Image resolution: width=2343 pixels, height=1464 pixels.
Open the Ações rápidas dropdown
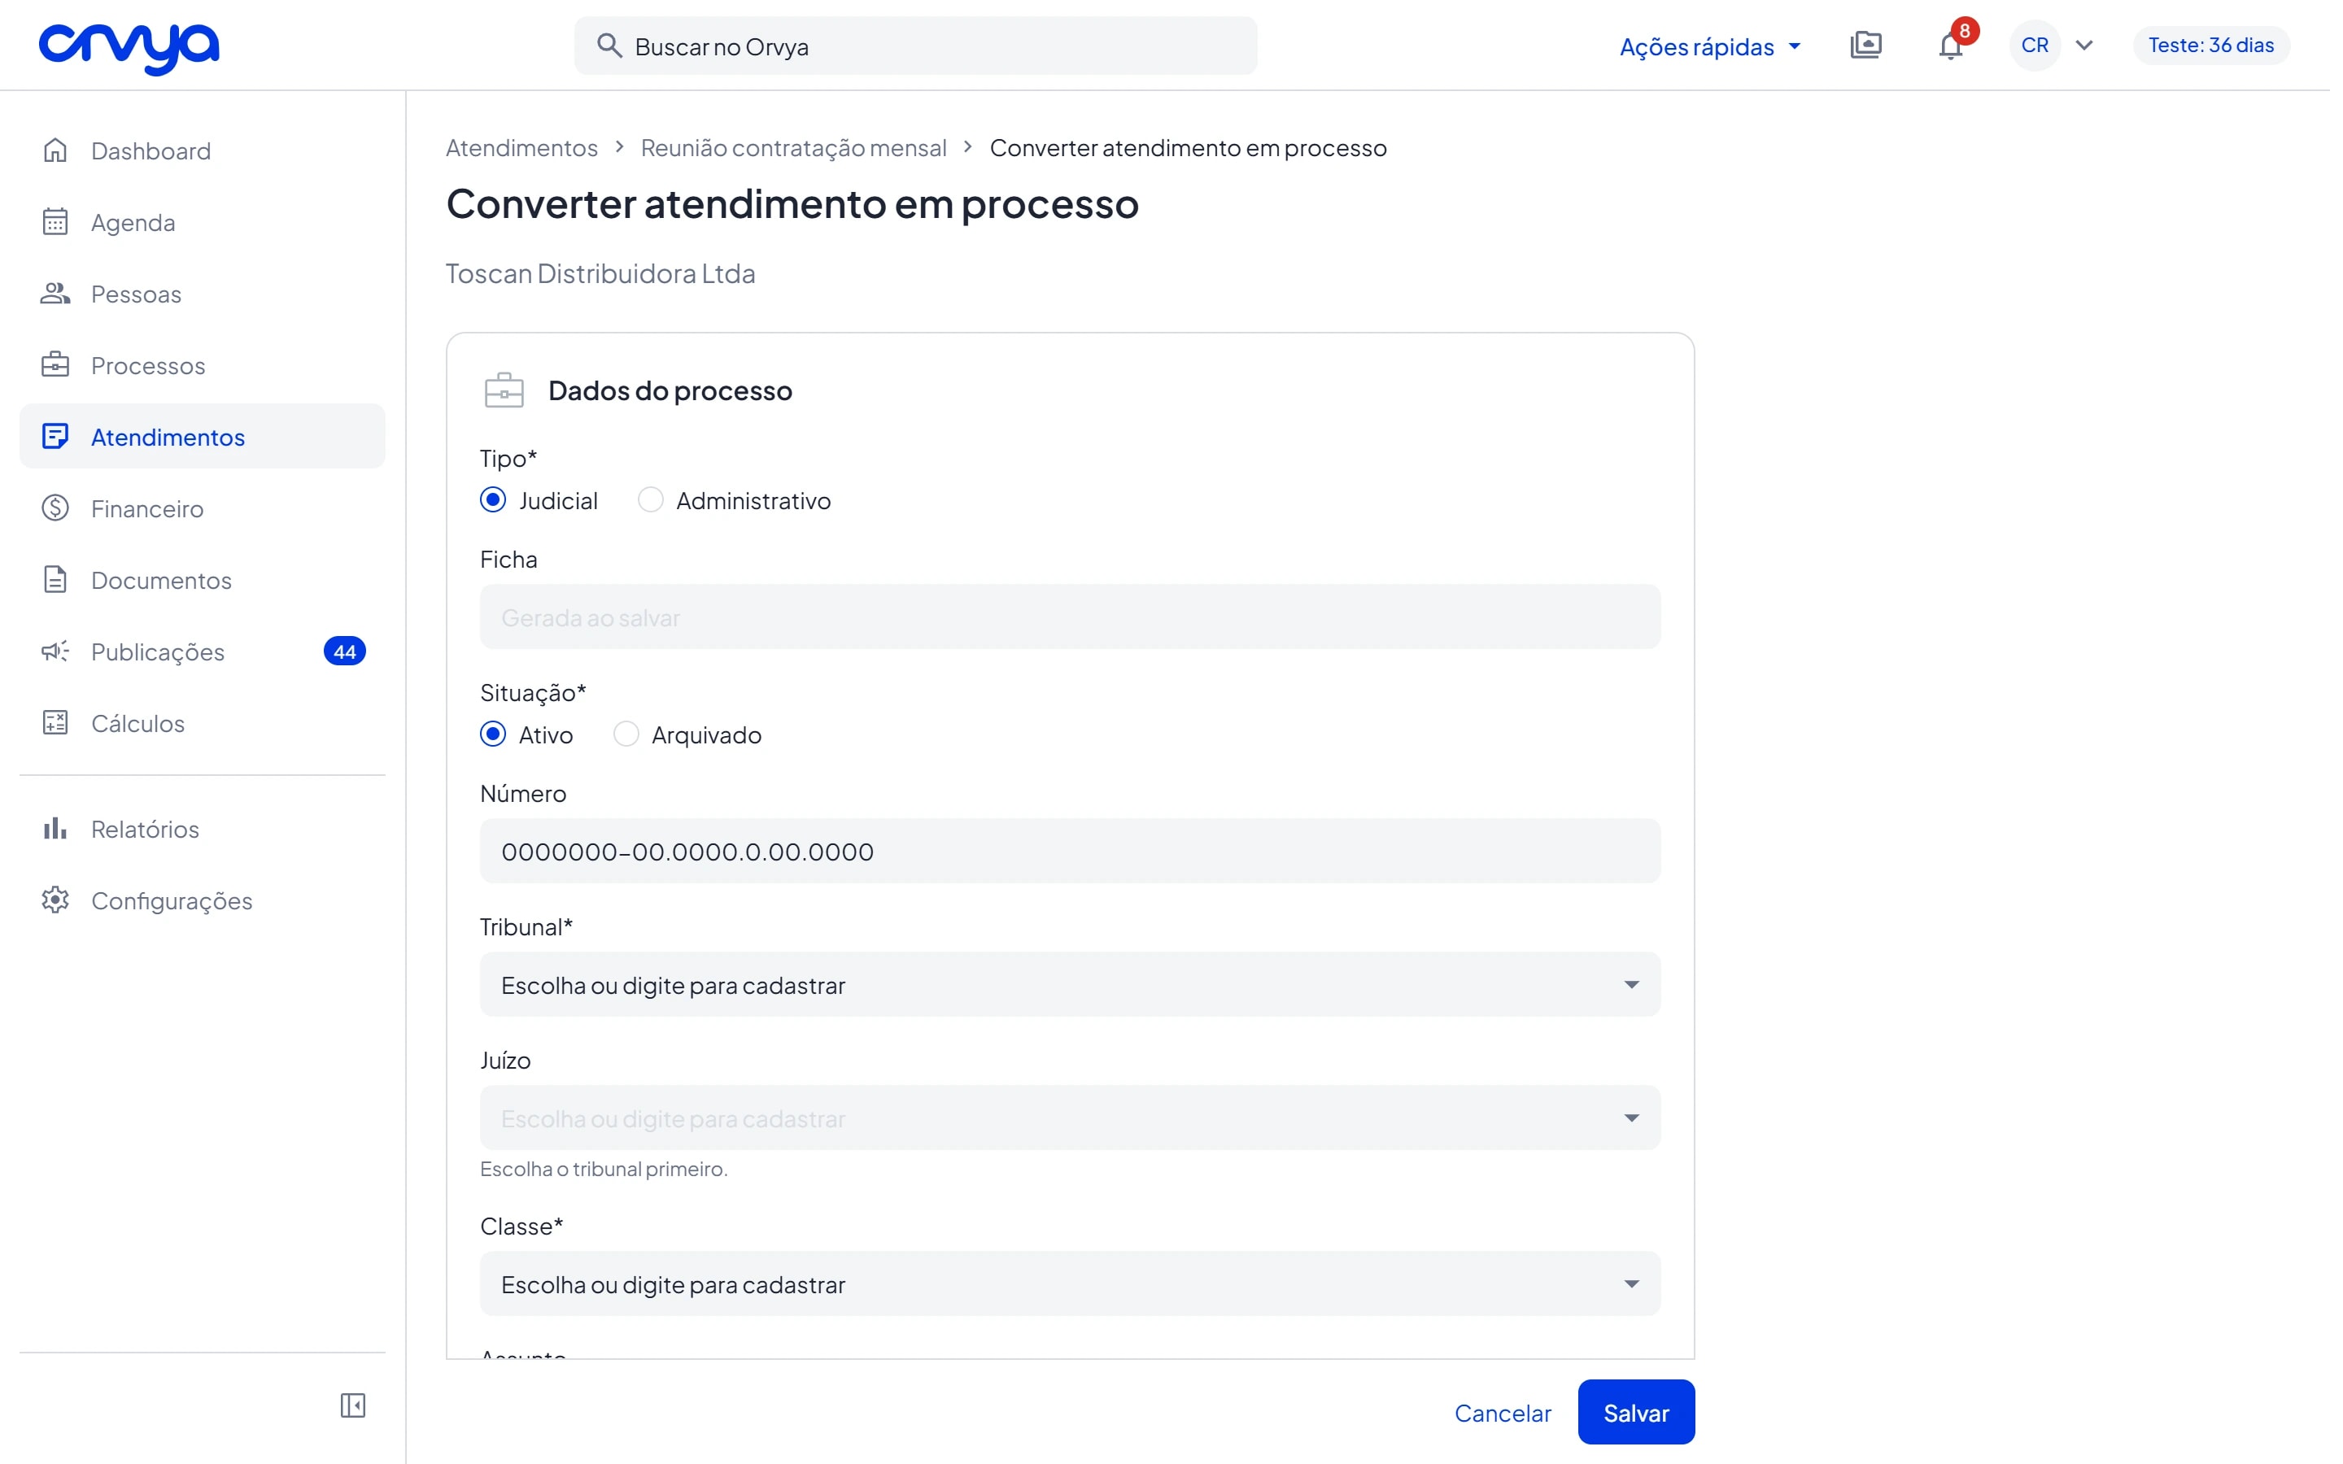point(1710,46)
